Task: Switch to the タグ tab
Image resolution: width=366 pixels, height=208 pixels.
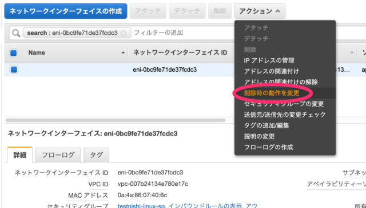Action: click(x=97, y=155)
